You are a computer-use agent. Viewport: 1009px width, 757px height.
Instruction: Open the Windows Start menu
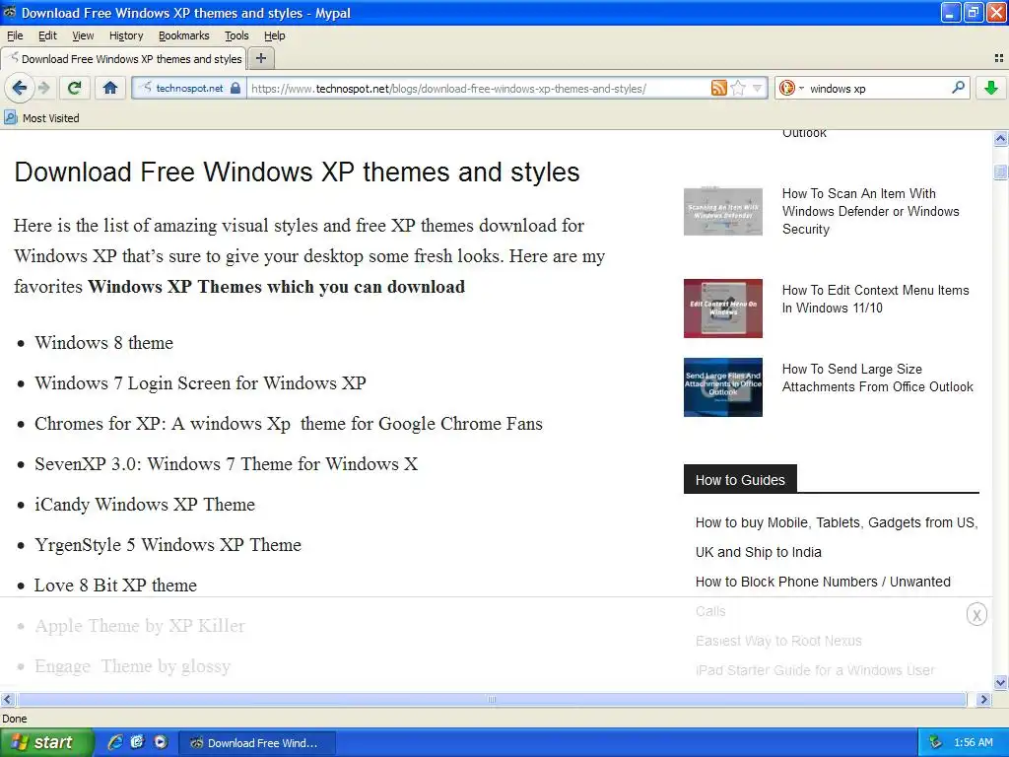pyautogui.click(x=45, y=743)
